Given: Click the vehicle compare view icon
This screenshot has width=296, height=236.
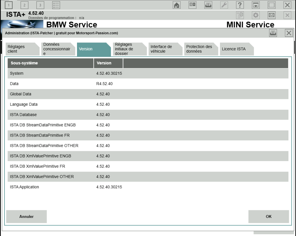Looking at the screenshot, I should pyautogui.click(x=193, y=5).
